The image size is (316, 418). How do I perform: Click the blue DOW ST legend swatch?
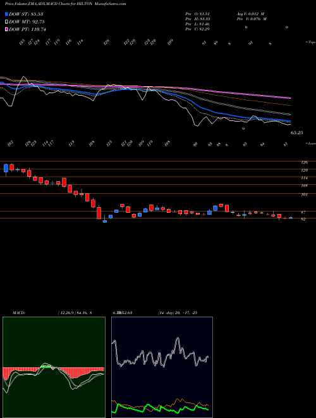tap(6, 14)
